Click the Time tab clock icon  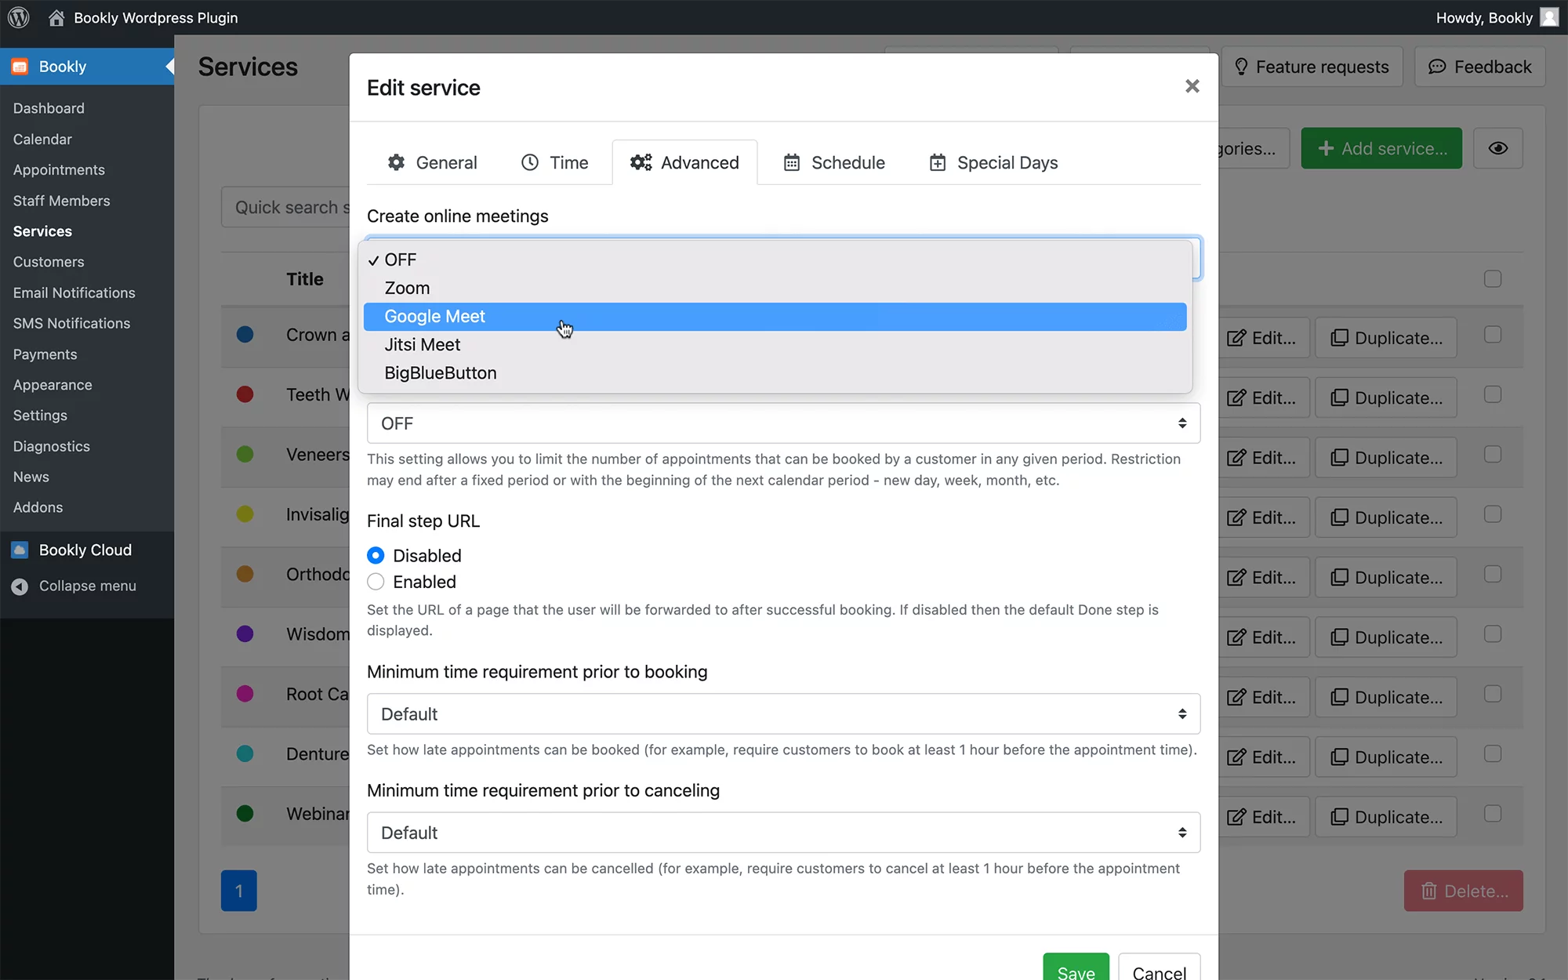[x=530, y=162]
